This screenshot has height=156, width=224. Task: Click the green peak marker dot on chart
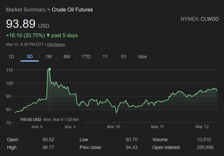click(x=50, y=69)
